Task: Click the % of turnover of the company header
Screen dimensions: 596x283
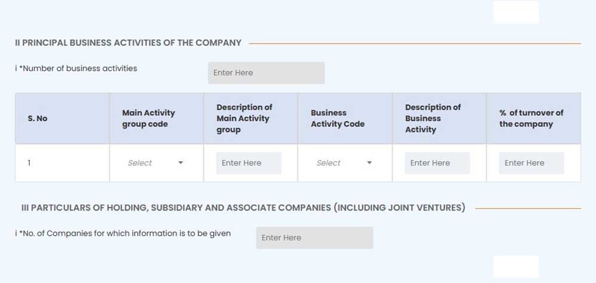Action: click(531, 118)
